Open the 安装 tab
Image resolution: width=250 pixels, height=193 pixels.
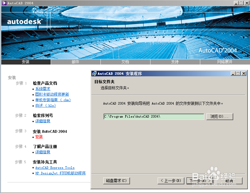26,62
